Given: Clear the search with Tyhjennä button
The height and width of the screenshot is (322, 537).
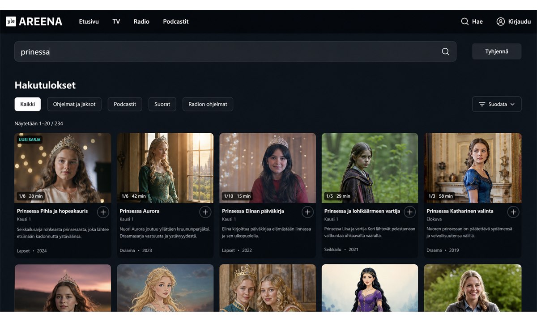Looking at the screenshot, I should (x=497, y=51).
